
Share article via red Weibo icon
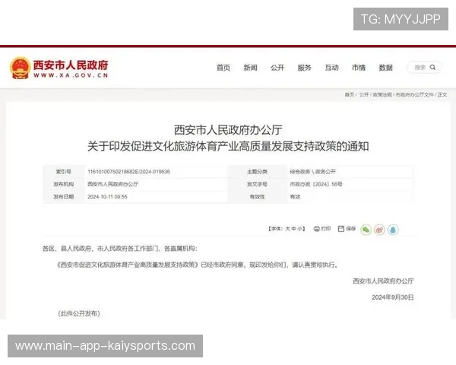[379, 230]
